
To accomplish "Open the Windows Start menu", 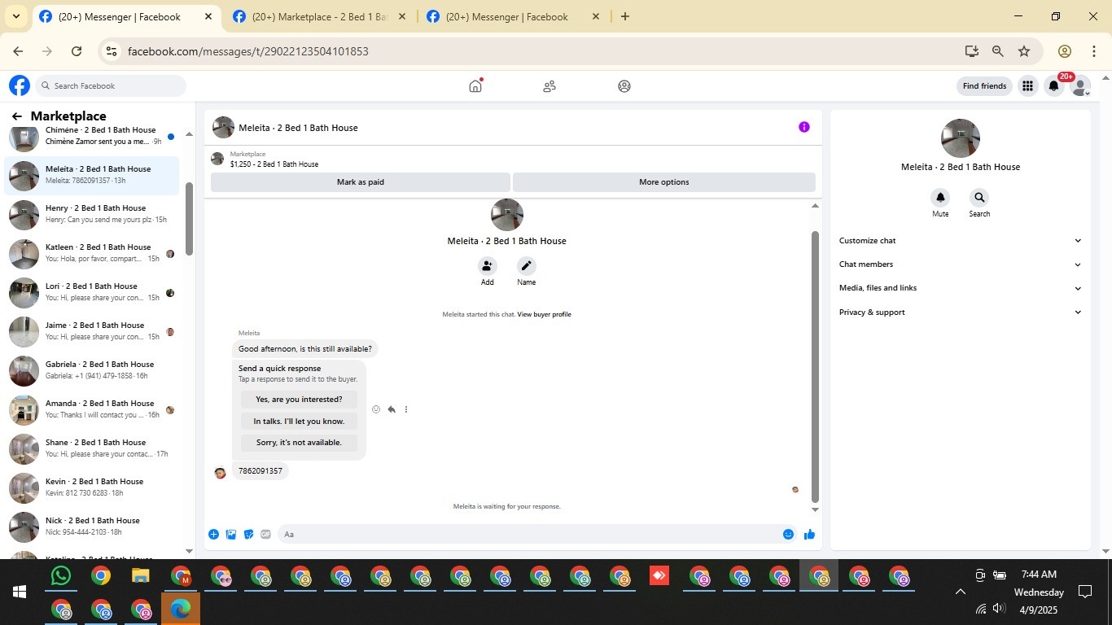I will [20, 592].
